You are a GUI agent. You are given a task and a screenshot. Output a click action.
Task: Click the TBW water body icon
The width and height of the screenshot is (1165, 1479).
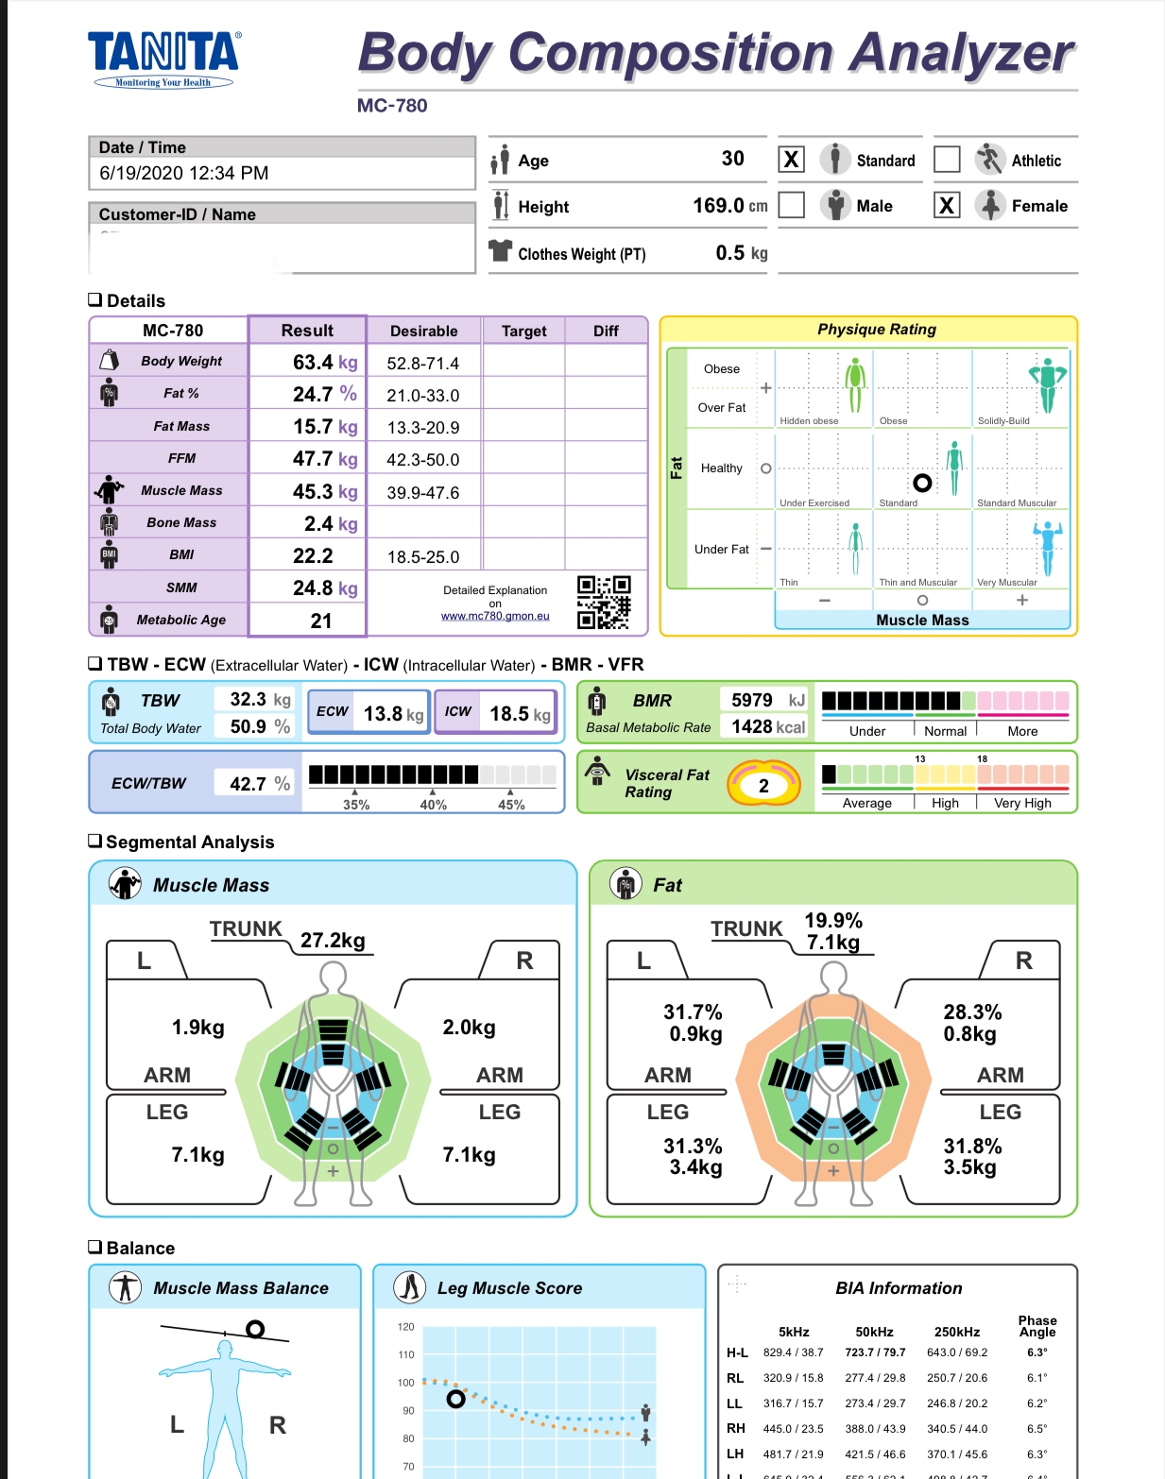(x=111, y=702)
